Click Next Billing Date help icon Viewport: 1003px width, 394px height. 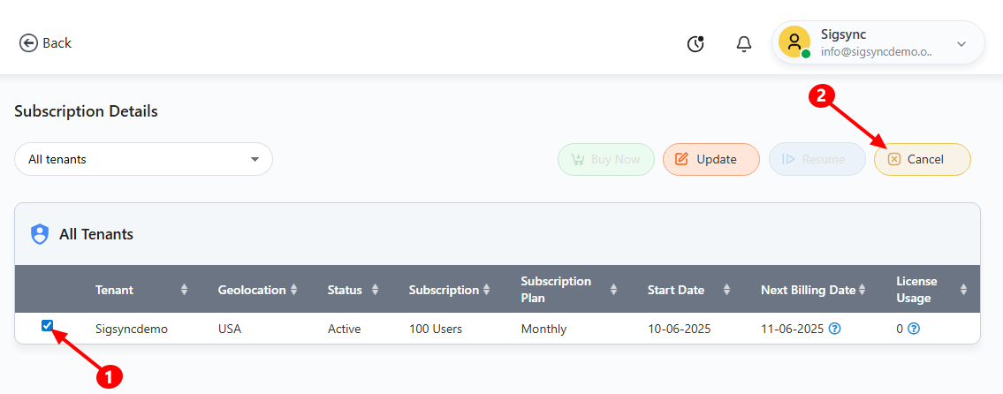point(834,329)
